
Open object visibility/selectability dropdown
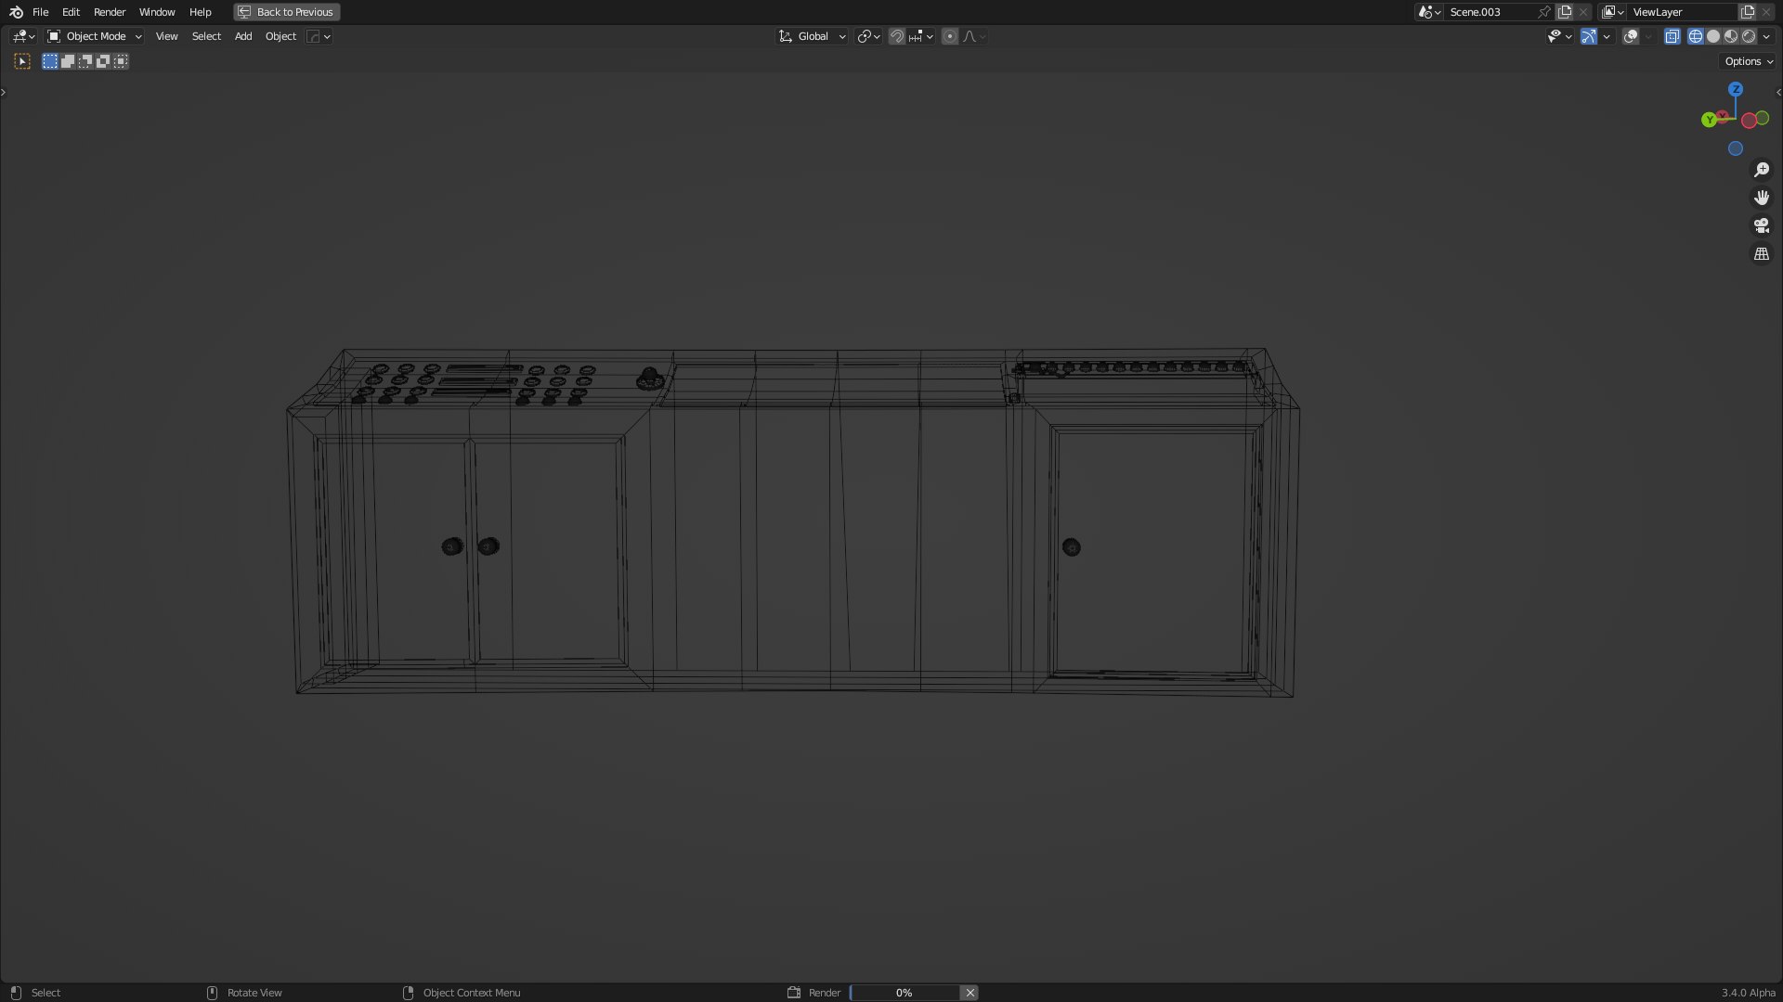(1559, 36)
